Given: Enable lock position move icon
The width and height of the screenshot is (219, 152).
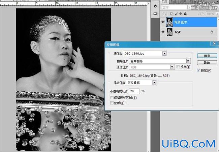Looking at the screenshot, I should [181, 14].
